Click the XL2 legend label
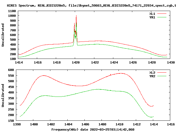 152,73
